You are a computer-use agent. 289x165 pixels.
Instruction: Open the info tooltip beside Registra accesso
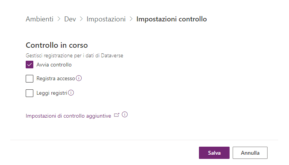click(x=79, y=78)
